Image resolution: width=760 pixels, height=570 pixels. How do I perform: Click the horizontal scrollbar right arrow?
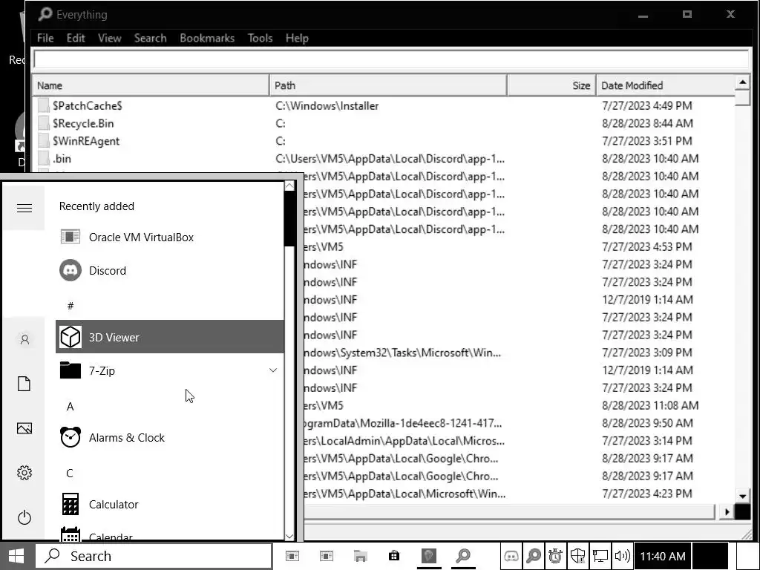(726, 512)
